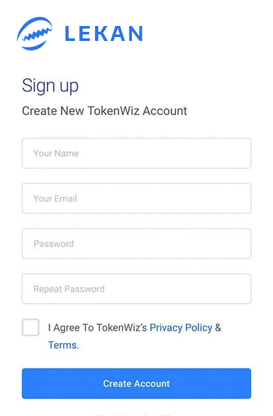Viewport: 273px width, 416px height.
Task: Accept TokenWiz's policy via the empty checkbox
Action: 31,328
